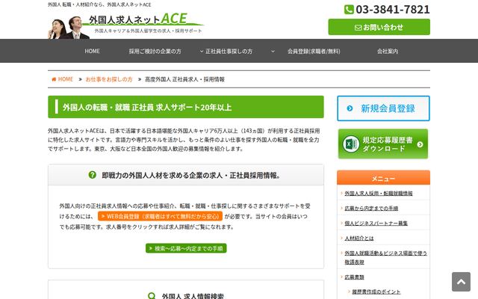This screenshot has height=299, width=478.
Task: Follow the HOME breadcrumb link
Action: pyautogui.click(x=66, y=79)
